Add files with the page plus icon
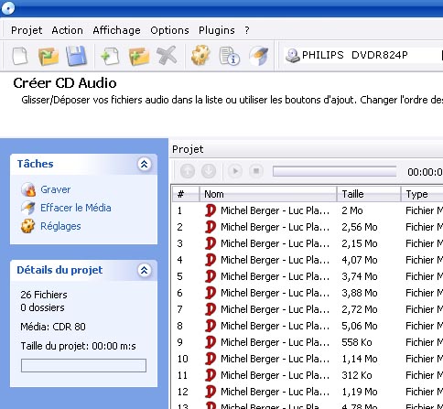This screenshot has height=409, width=443. coord(110,56)
